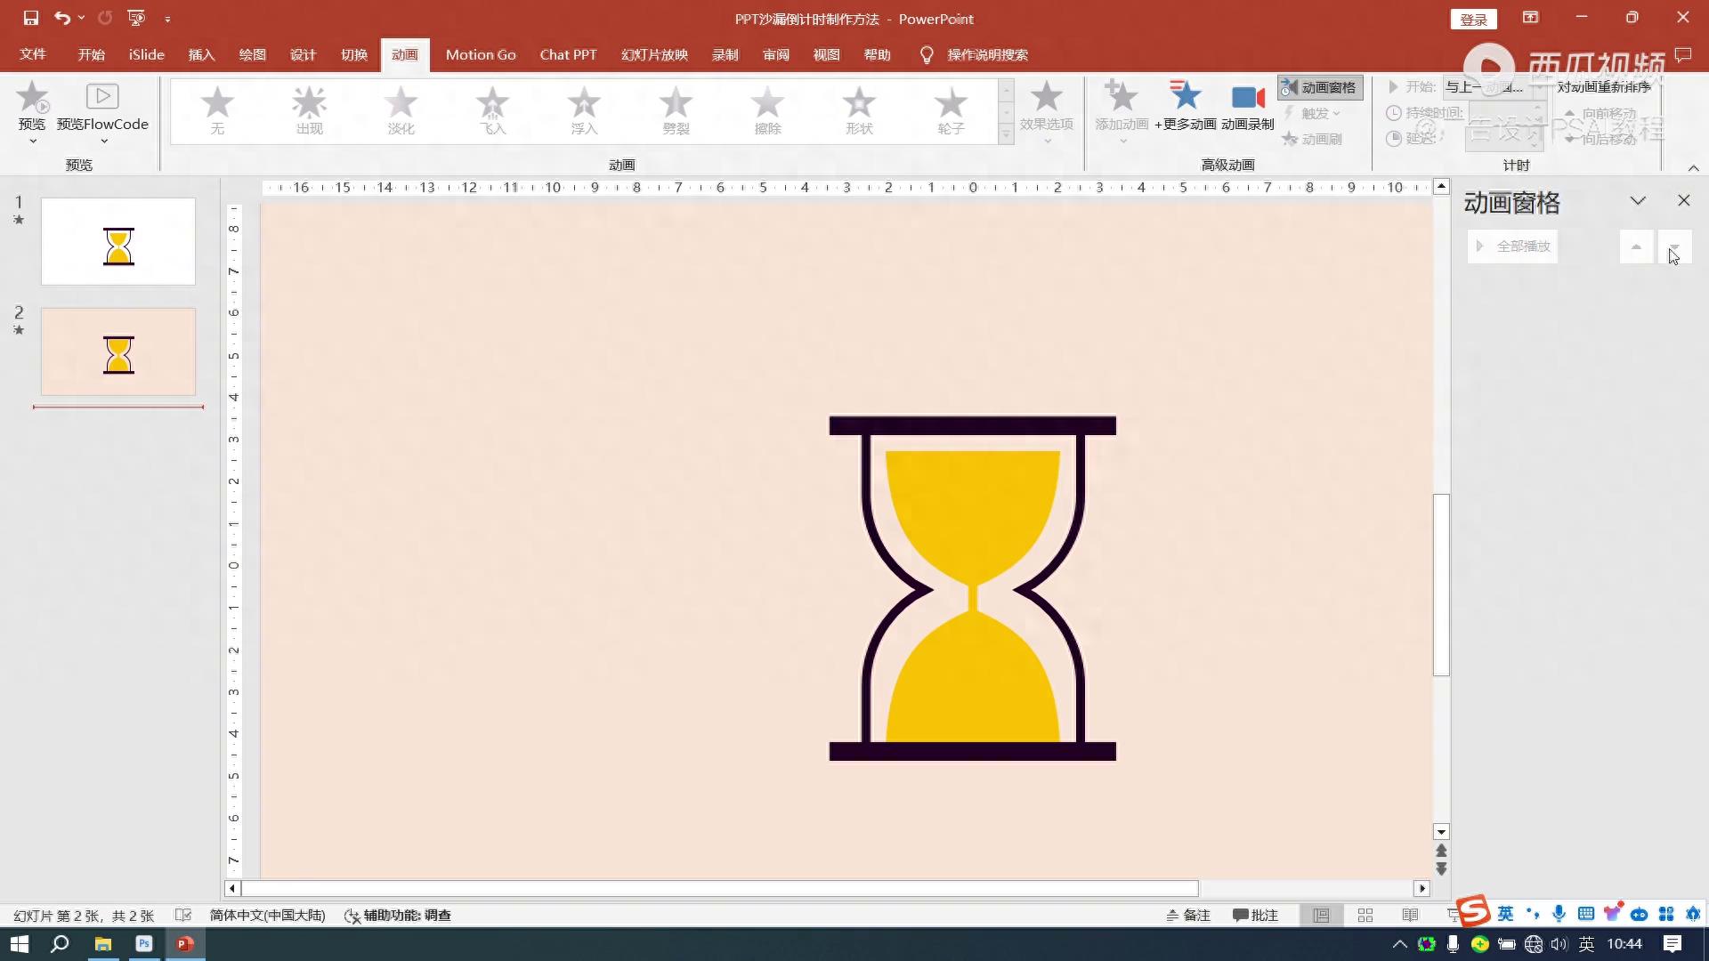Click the Save icon in the quick access toolbar
This screenshot has width=1709, height=961.
tap(31, 18)
